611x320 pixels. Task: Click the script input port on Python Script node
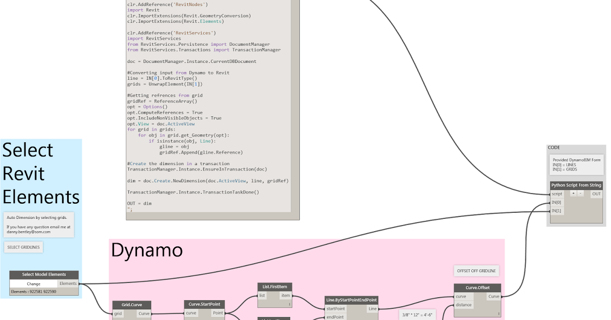(x=557, y=194)
